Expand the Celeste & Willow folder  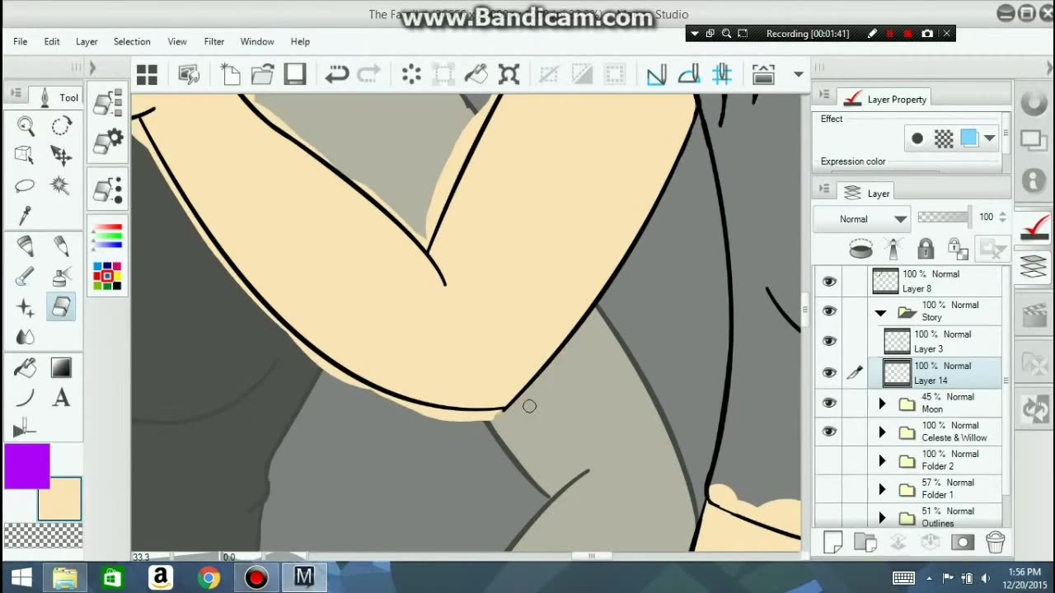pos(882,432)
